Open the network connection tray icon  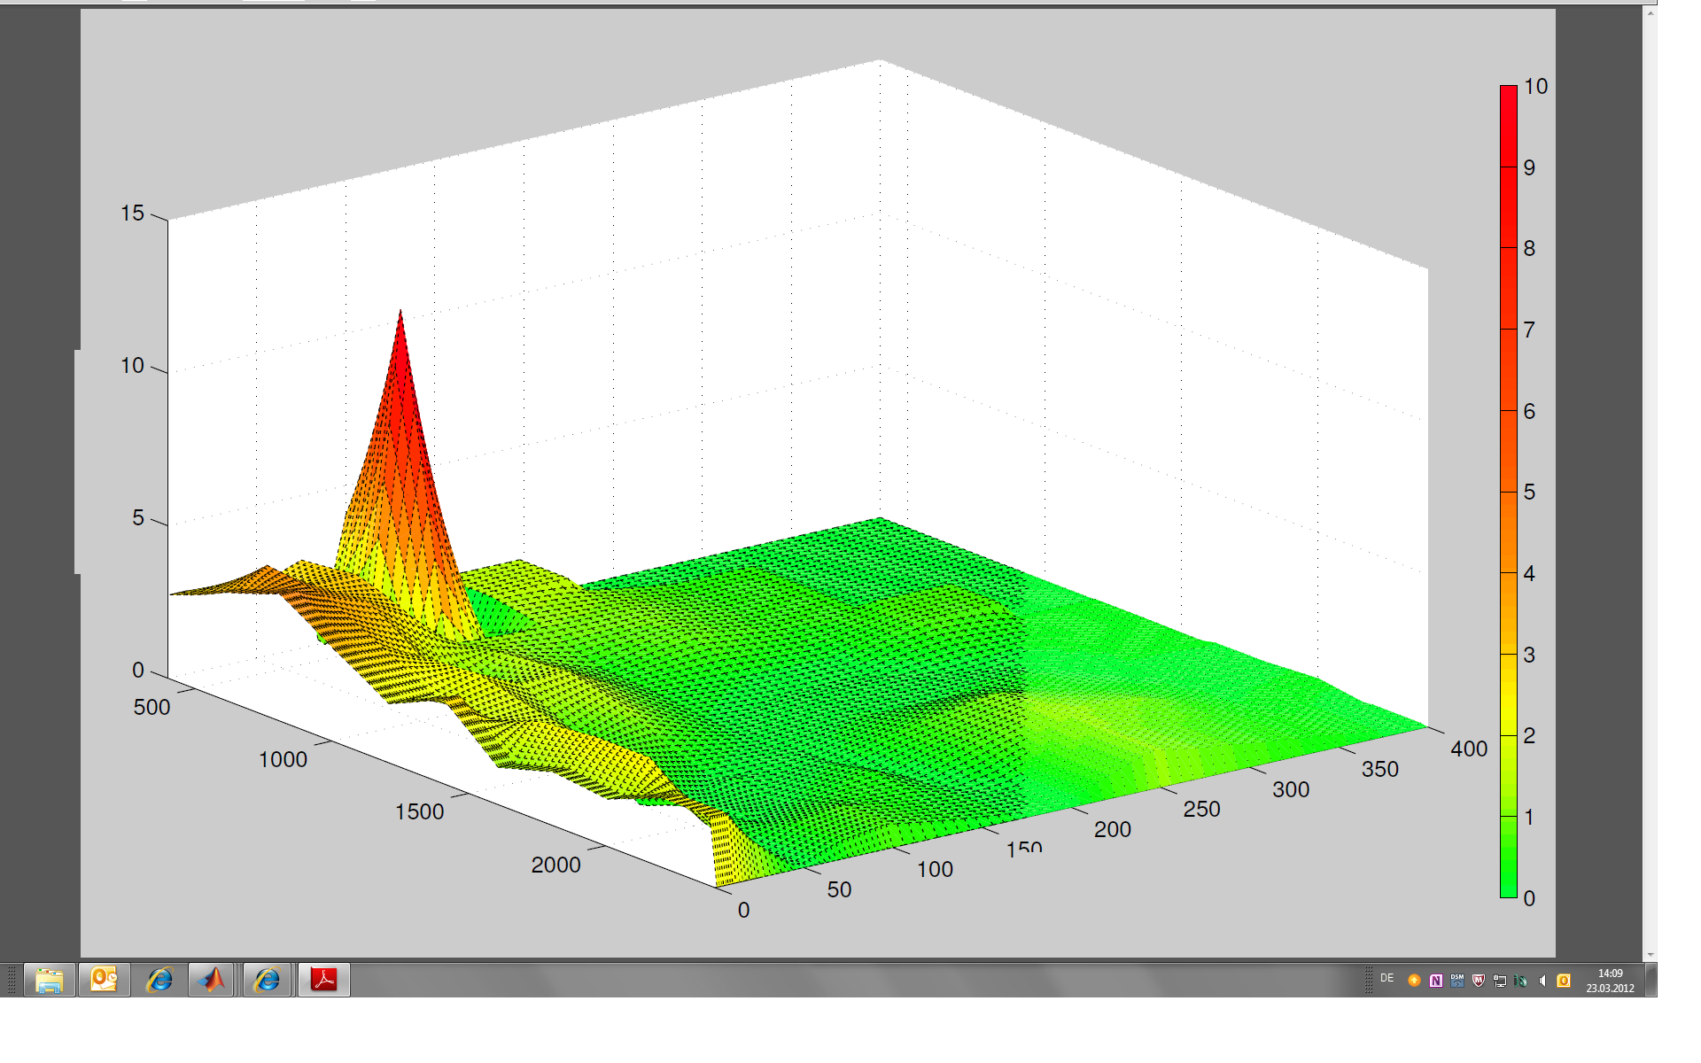(x=1500, y=981)
